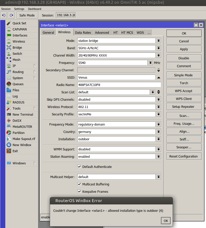The image size is (206, 228).
Task: Open the Switch sidebar icon
Action: pyautogui.click(x=9, y=54)
